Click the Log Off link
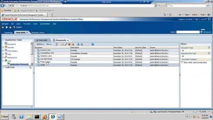The height and width of the screenshot is (120, 213). (203, 19)
